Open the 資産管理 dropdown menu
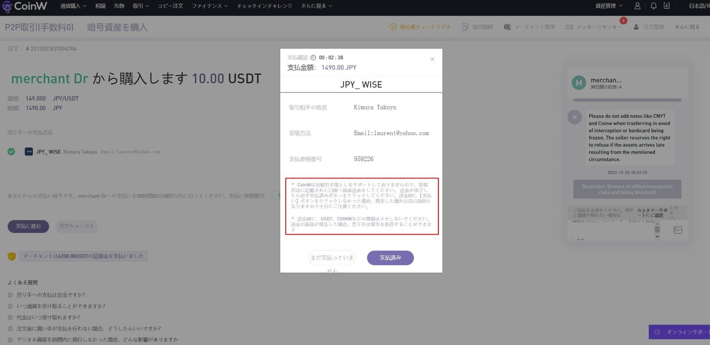The width and height of the screenshot is (710, 345). click(x=609, y=6)
